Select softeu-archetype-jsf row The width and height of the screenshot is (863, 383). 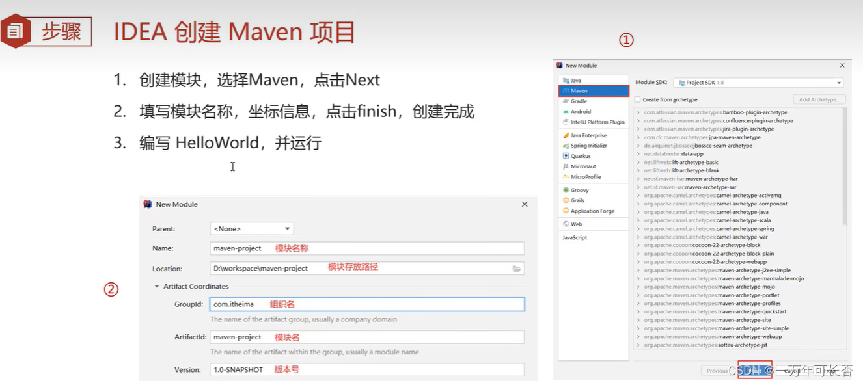tap(738, 345)
